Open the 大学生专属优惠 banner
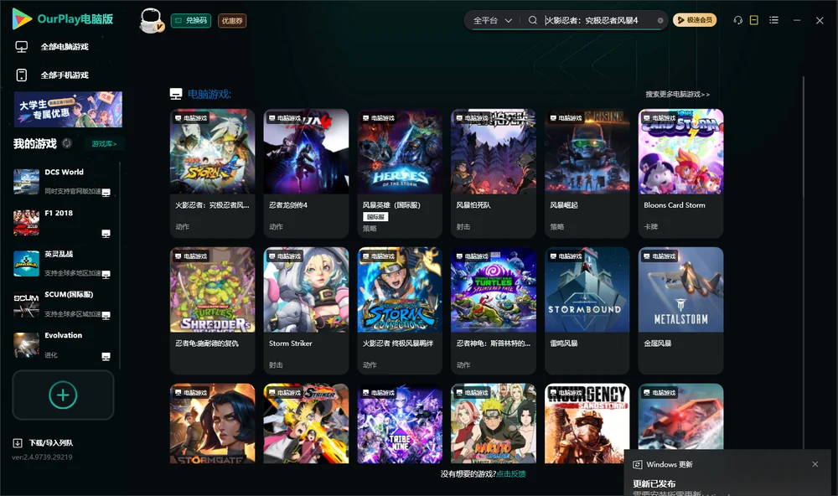 point(69,109)
